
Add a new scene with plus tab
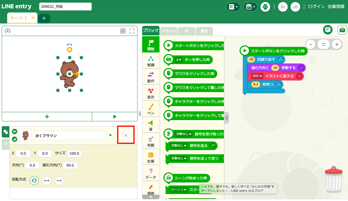point(44,18)
